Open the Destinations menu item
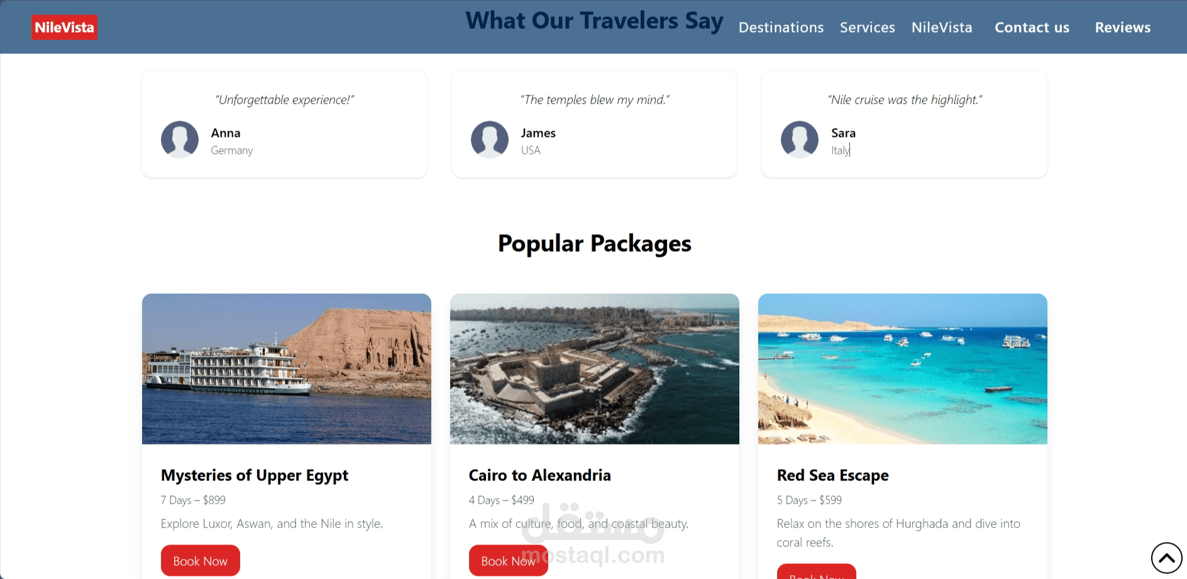Viewport: 1187px width, 579px height. pos(781,28)
